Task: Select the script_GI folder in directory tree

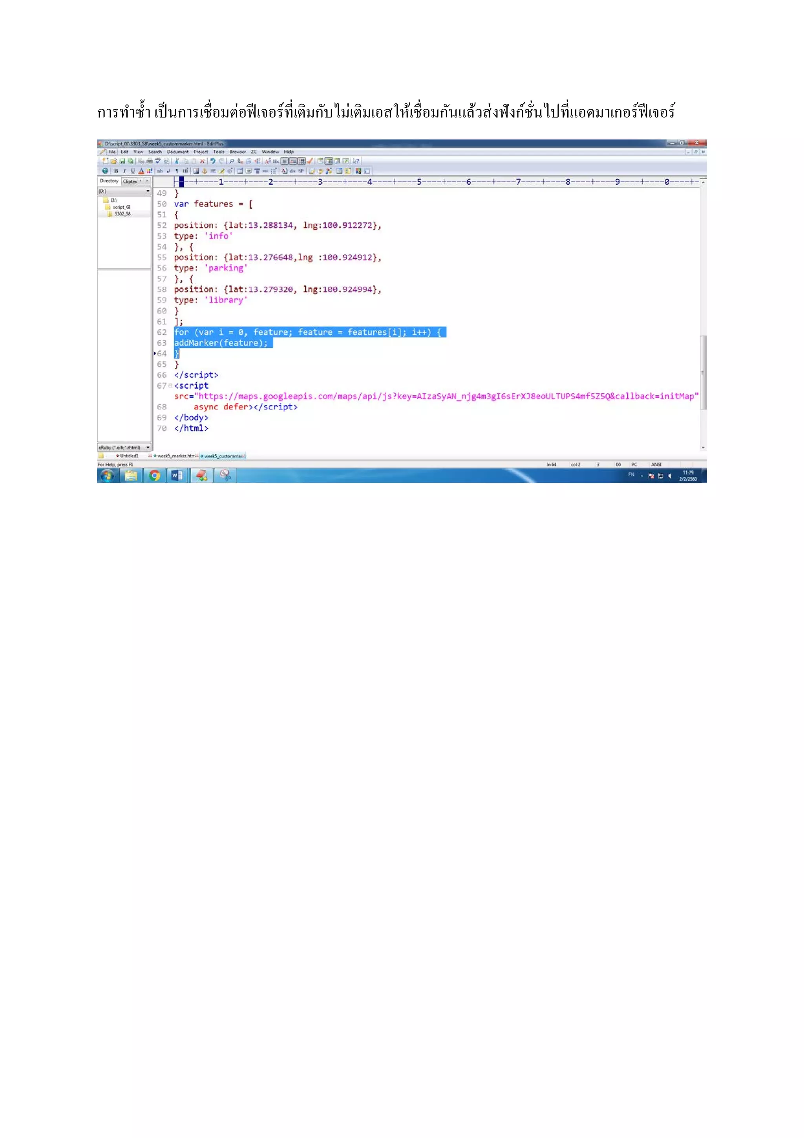Action: pos(121,207)
